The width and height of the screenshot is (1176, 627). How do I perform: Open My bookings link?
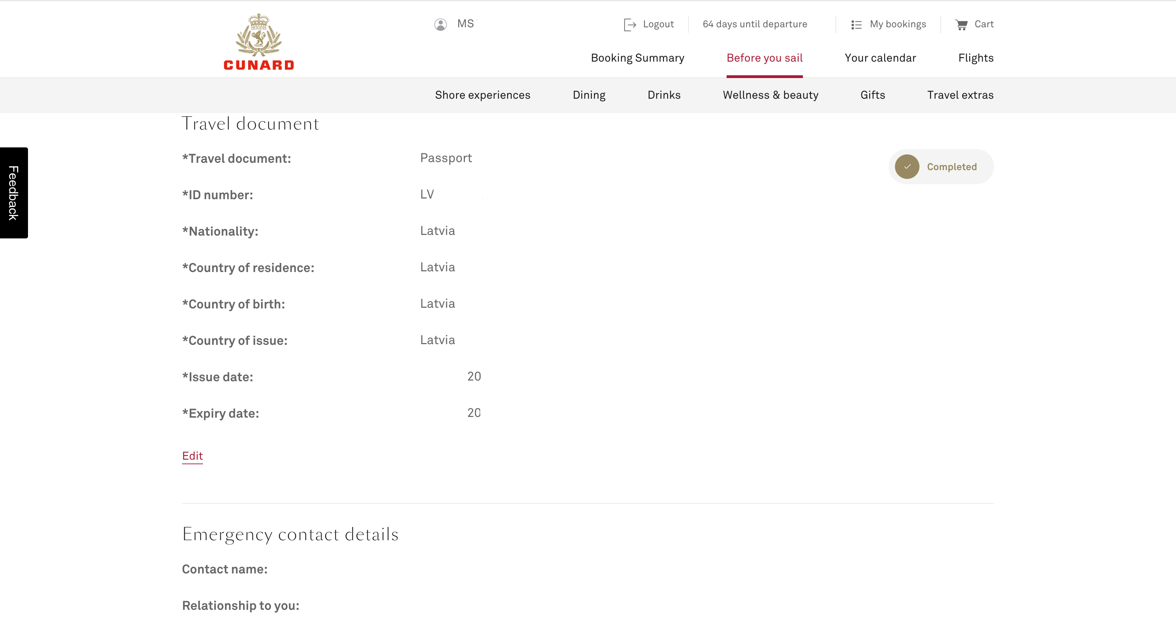(x=898, y=24)
